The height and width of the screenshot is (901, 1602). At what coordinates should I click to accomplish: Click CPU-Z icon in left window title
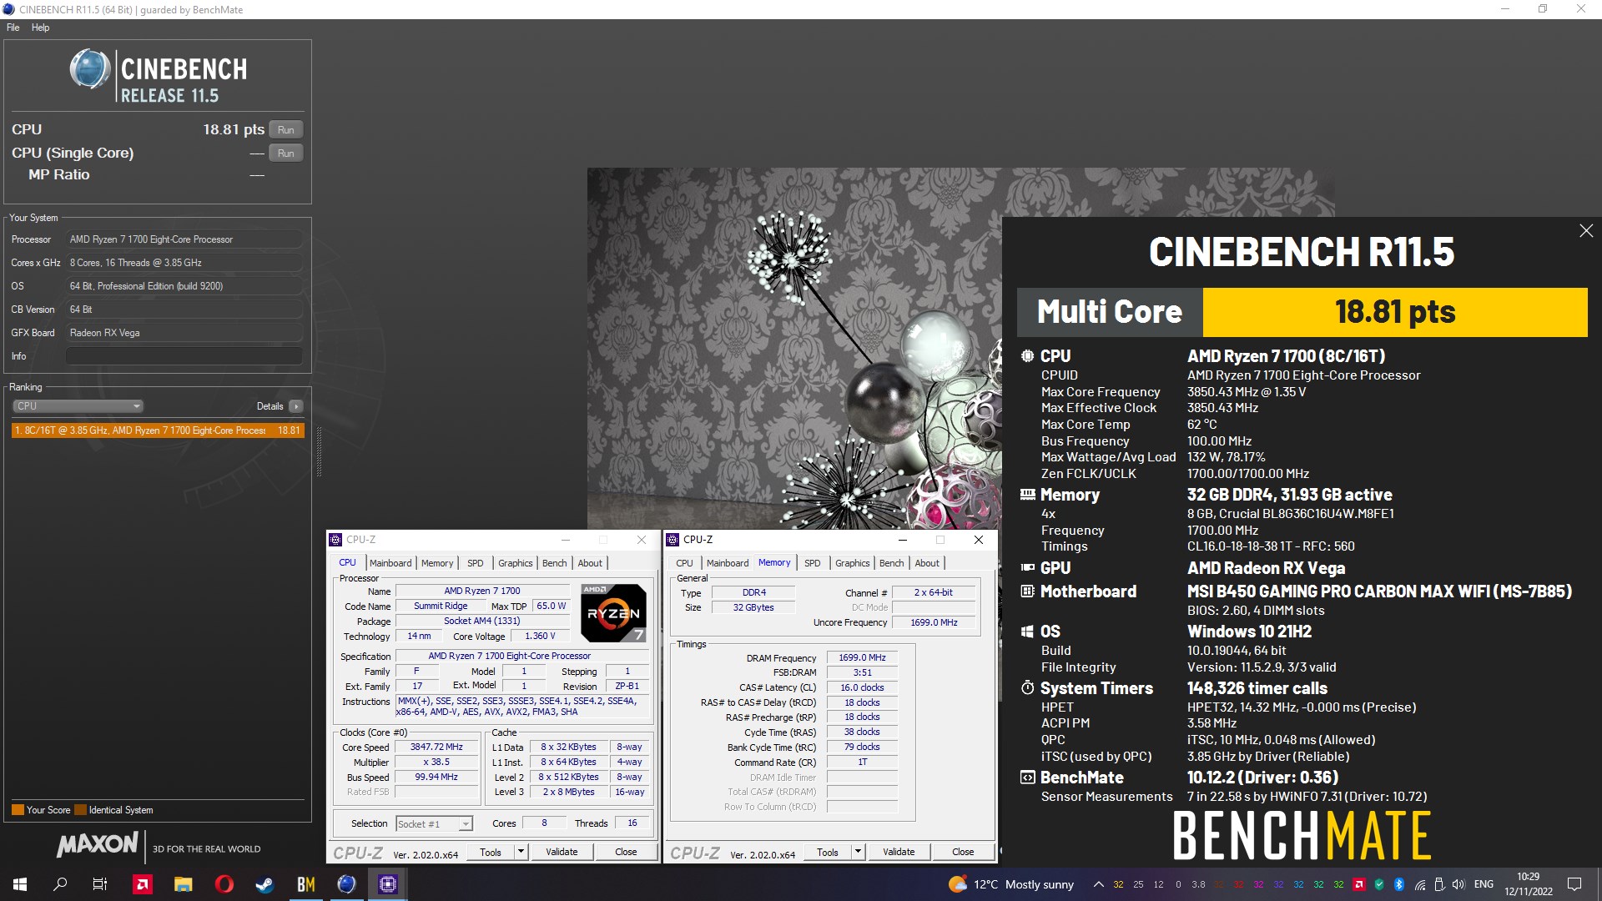click(335, 540)
